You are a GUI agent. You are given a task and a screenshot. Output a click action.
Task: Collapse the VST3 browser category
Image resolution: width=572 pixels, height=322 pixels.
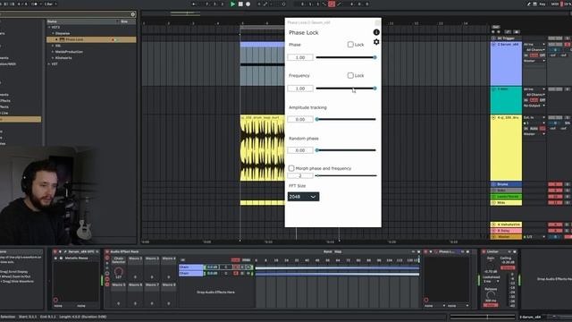(49, 27)
